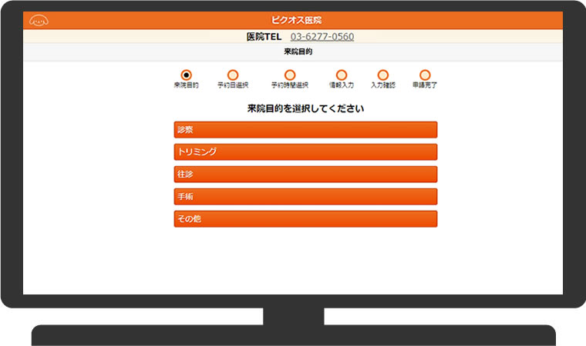This screenshot has width=586, height=346.
Task: Select the その他 option
Action: pos(305,219)
